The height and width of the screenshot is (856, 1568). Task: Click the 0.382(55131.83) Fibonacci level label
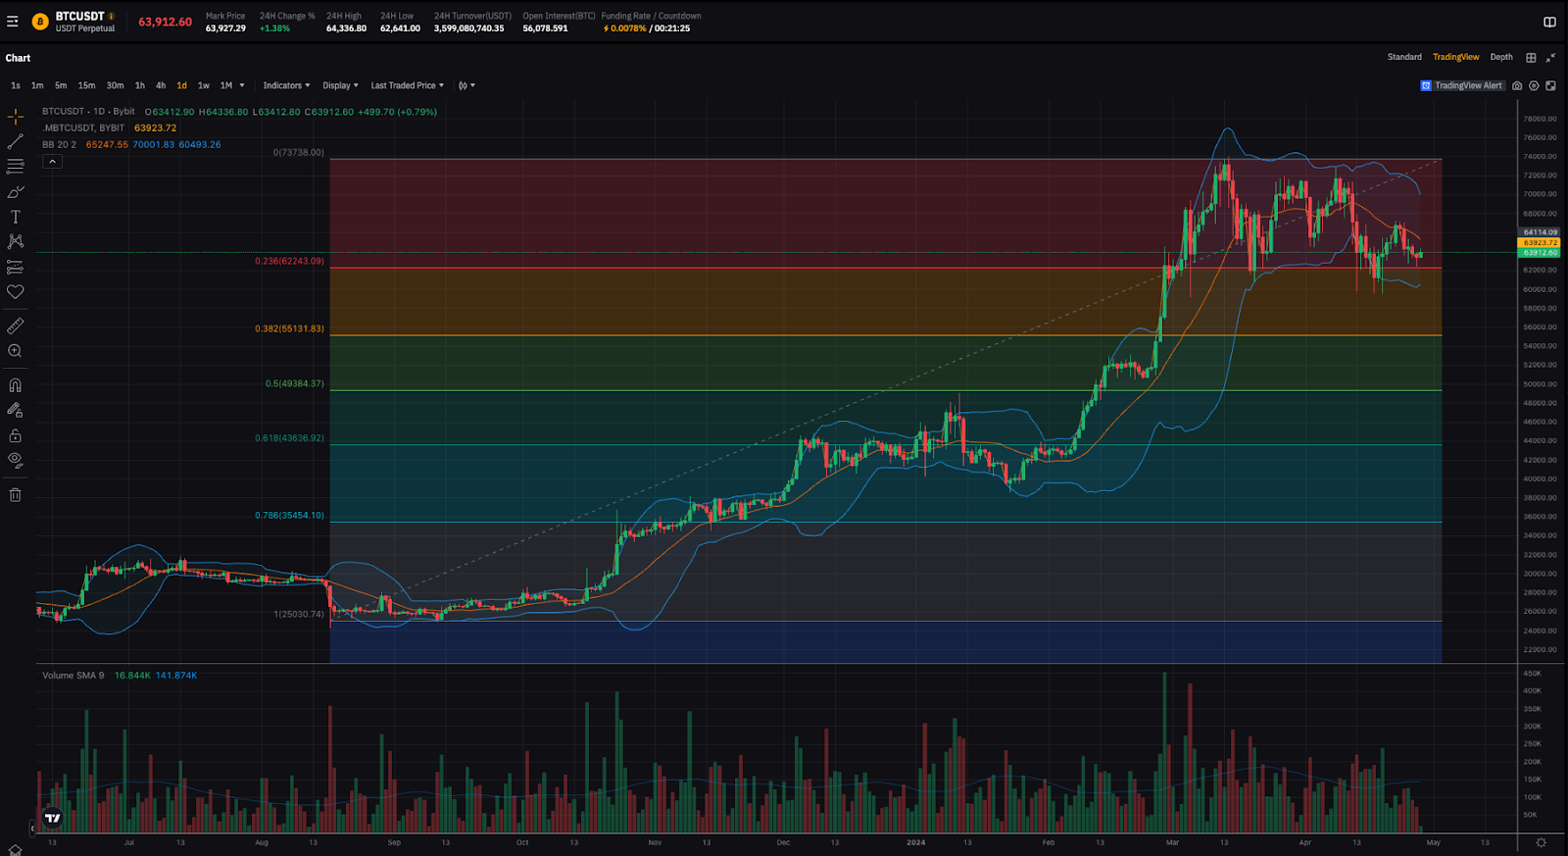click(x=289, y=328)
